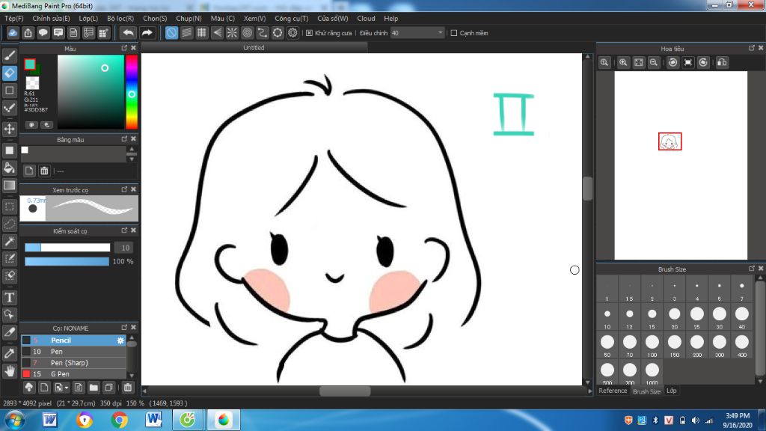Toggle Khử răng cưa anti-aliasing checkbox
The width and height of the screenshot is (766, 431).
pos(309,33)
